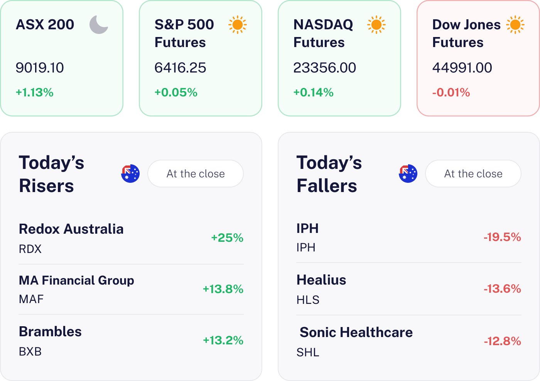Screen dimensions: 540x381
Task: Click Australian flag icon beside Today's Fallers
Action: 408,174
